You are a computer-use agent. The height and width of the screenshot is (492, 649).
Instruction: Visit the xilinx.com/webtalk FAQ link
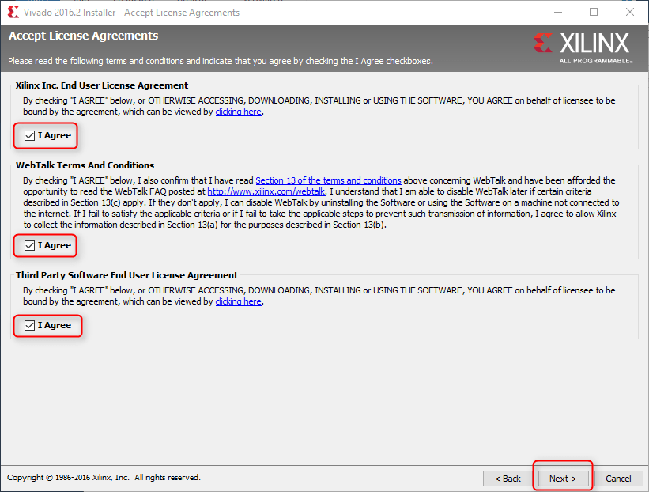coord(266,191)
